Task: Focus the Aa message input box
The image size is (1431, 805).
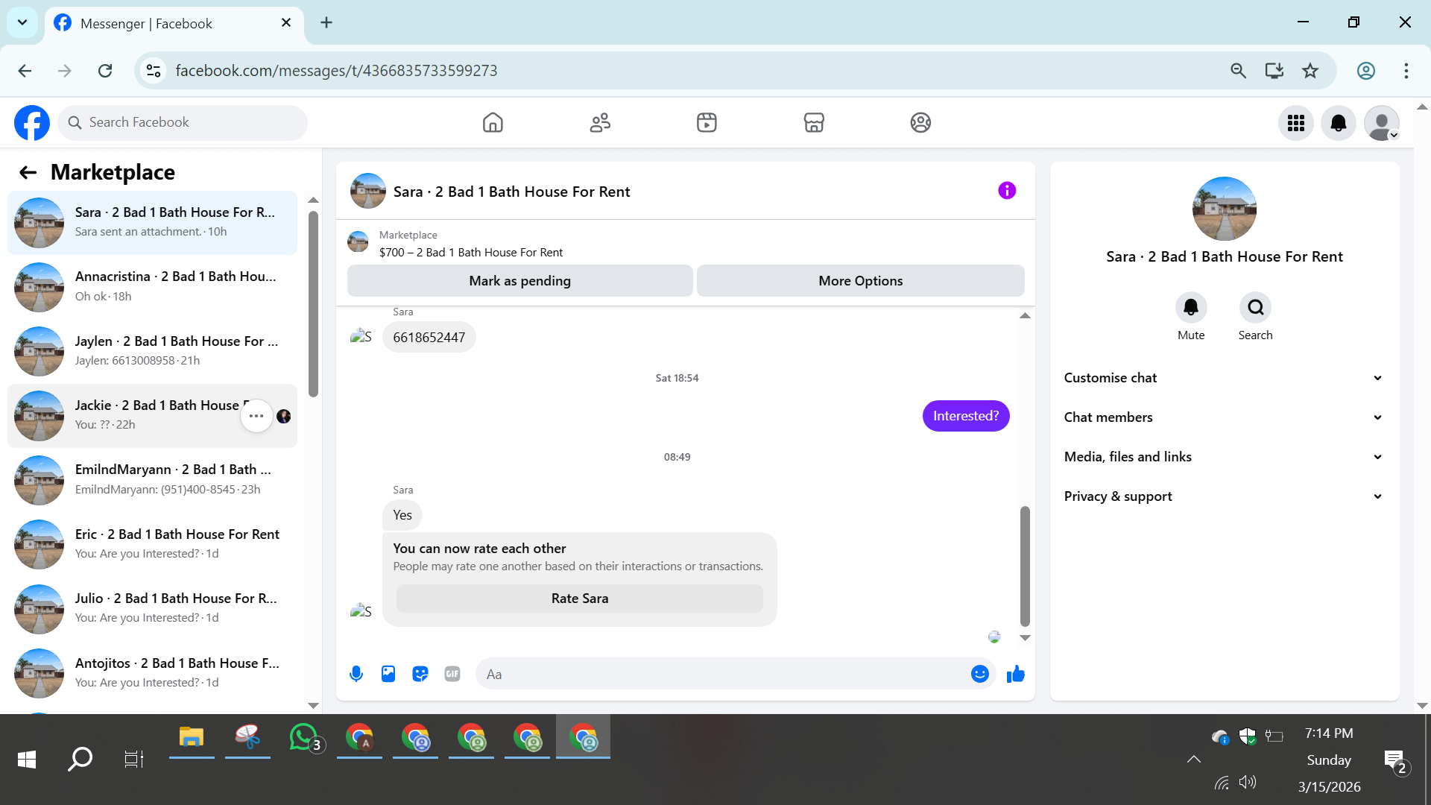Action: (735, 674)
